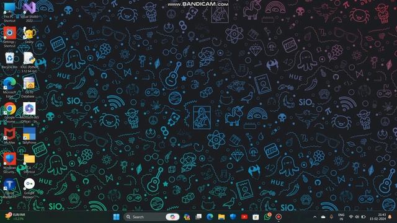Image resolution: width=397 pixels, height=223 pixels.
Task: Open File Explorer from the taskbar
Action: (x=221, y=217)
